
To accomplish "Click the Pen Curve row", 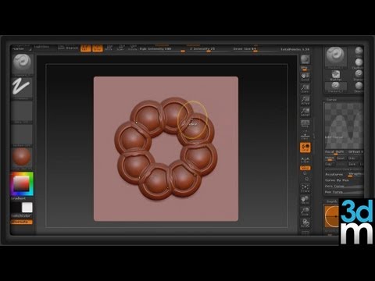I will pyautogui.click(x=344, y=192).
